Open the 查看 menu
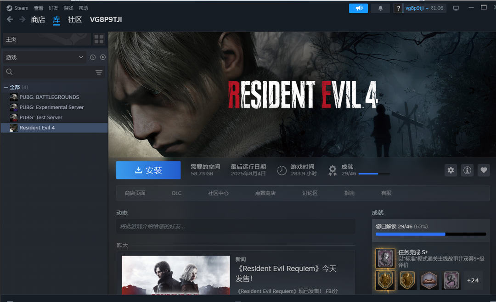The height and width of the screenshot is (302, 496). pos(39,8)
